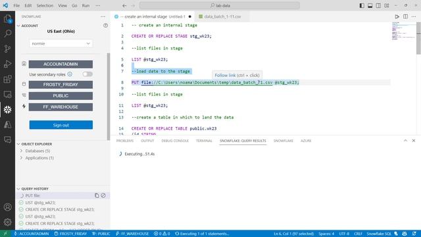Show more menu items ellipsis
Screen dimensions: 421x237
click(x=98, y=5)
